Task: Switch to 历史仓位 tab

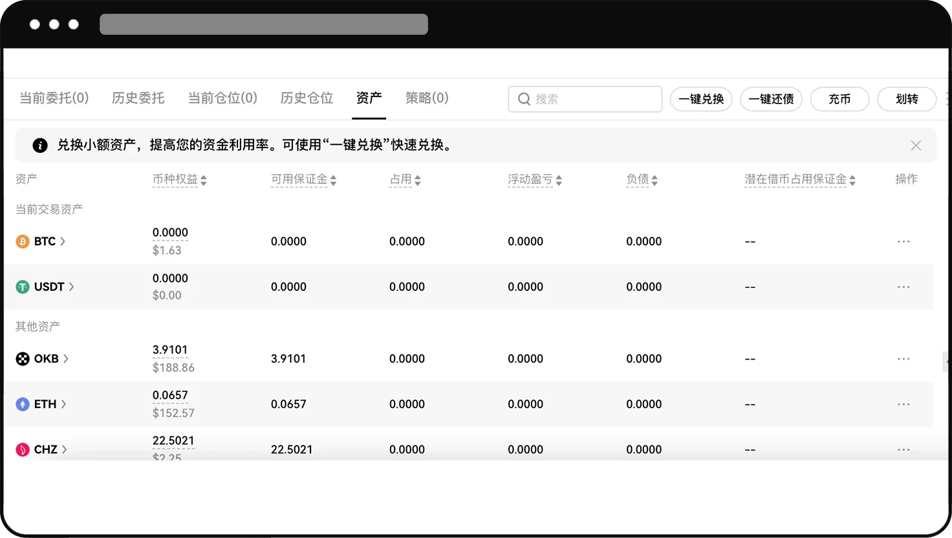Action: pos(307,98)
